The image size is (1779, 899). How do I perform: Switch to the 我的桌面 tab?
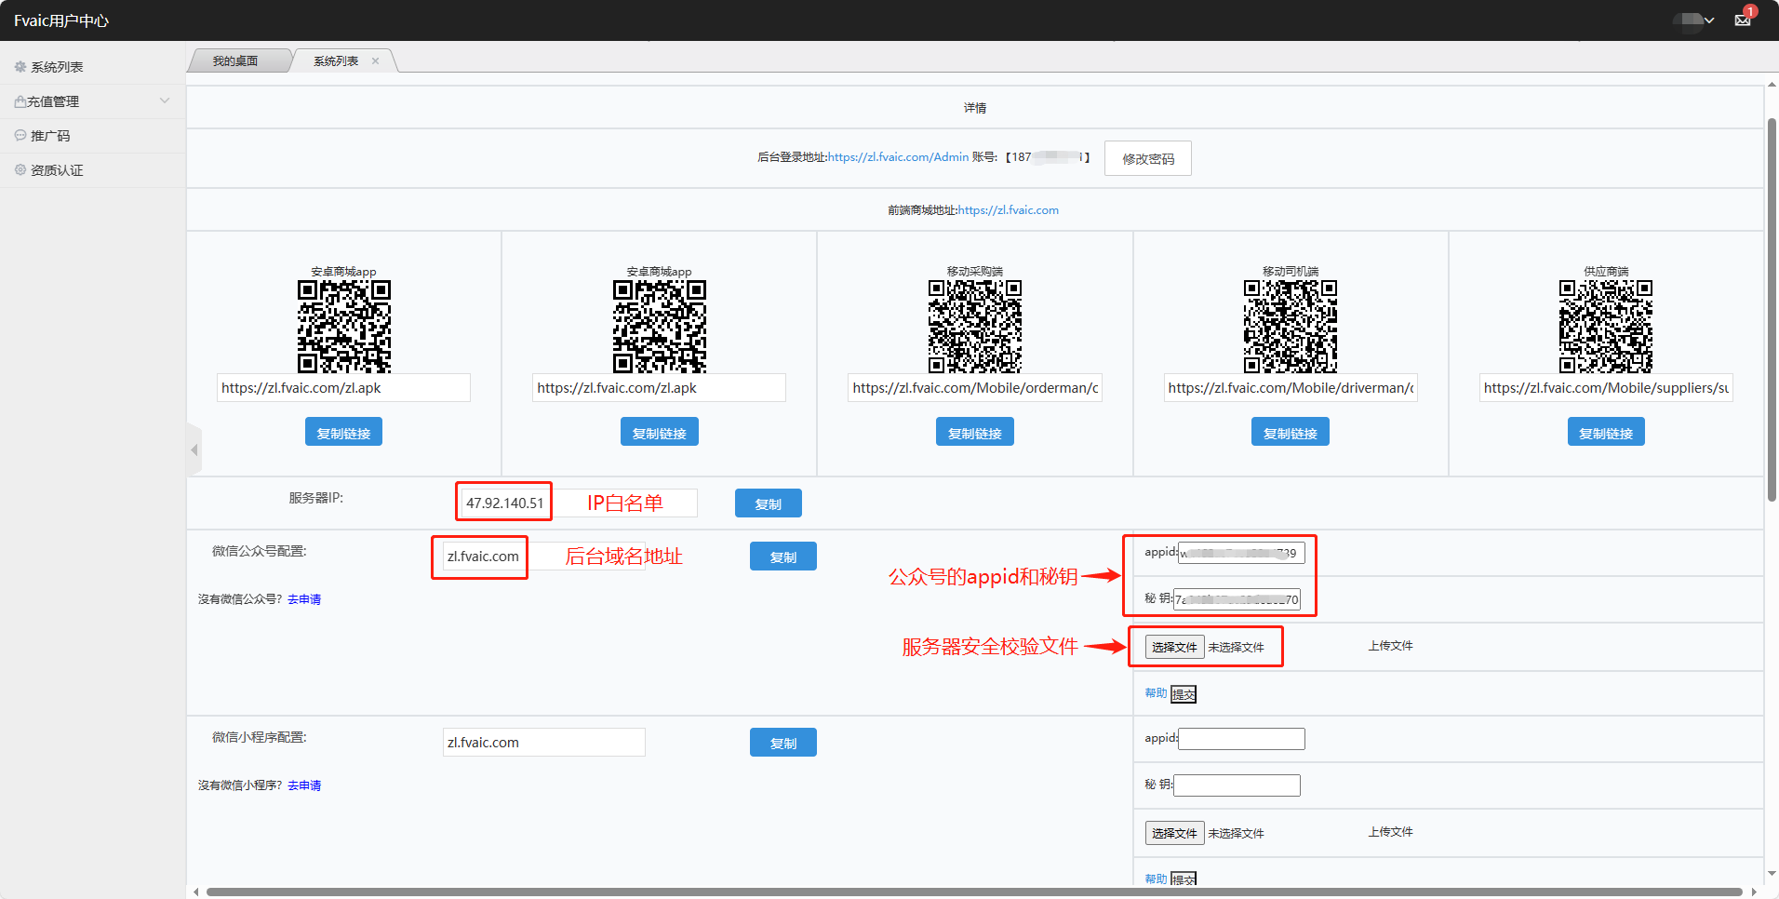coord(235,61)
